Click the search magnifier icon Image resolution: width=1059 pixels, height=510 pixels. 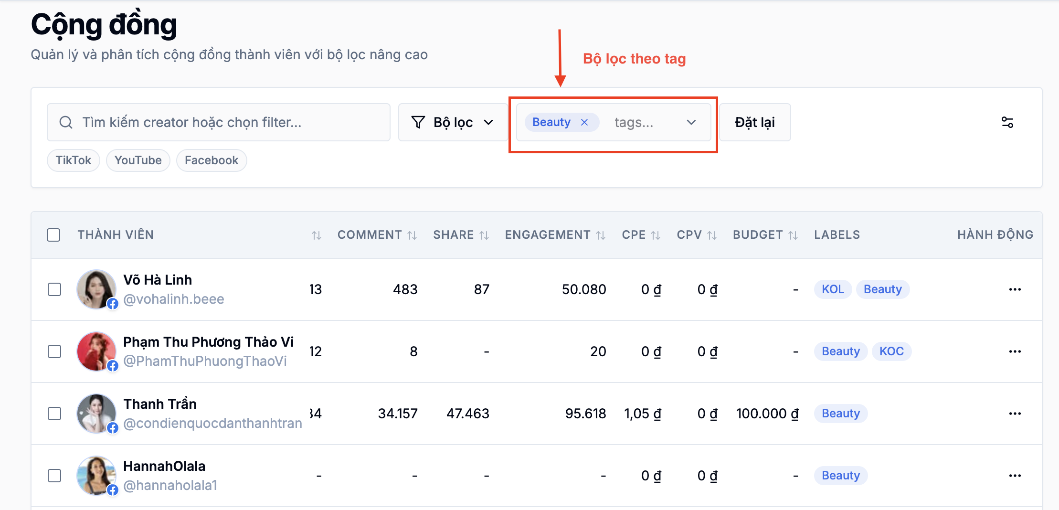[66, 122]
